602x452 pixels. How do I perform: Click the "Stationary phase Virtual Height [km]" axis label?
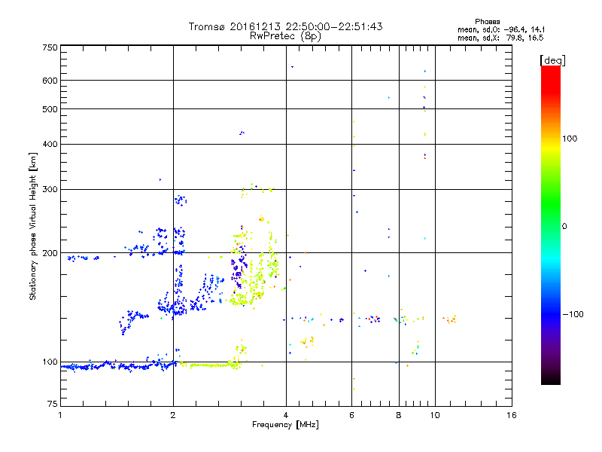pyautogui.click(x=33, y=227)
